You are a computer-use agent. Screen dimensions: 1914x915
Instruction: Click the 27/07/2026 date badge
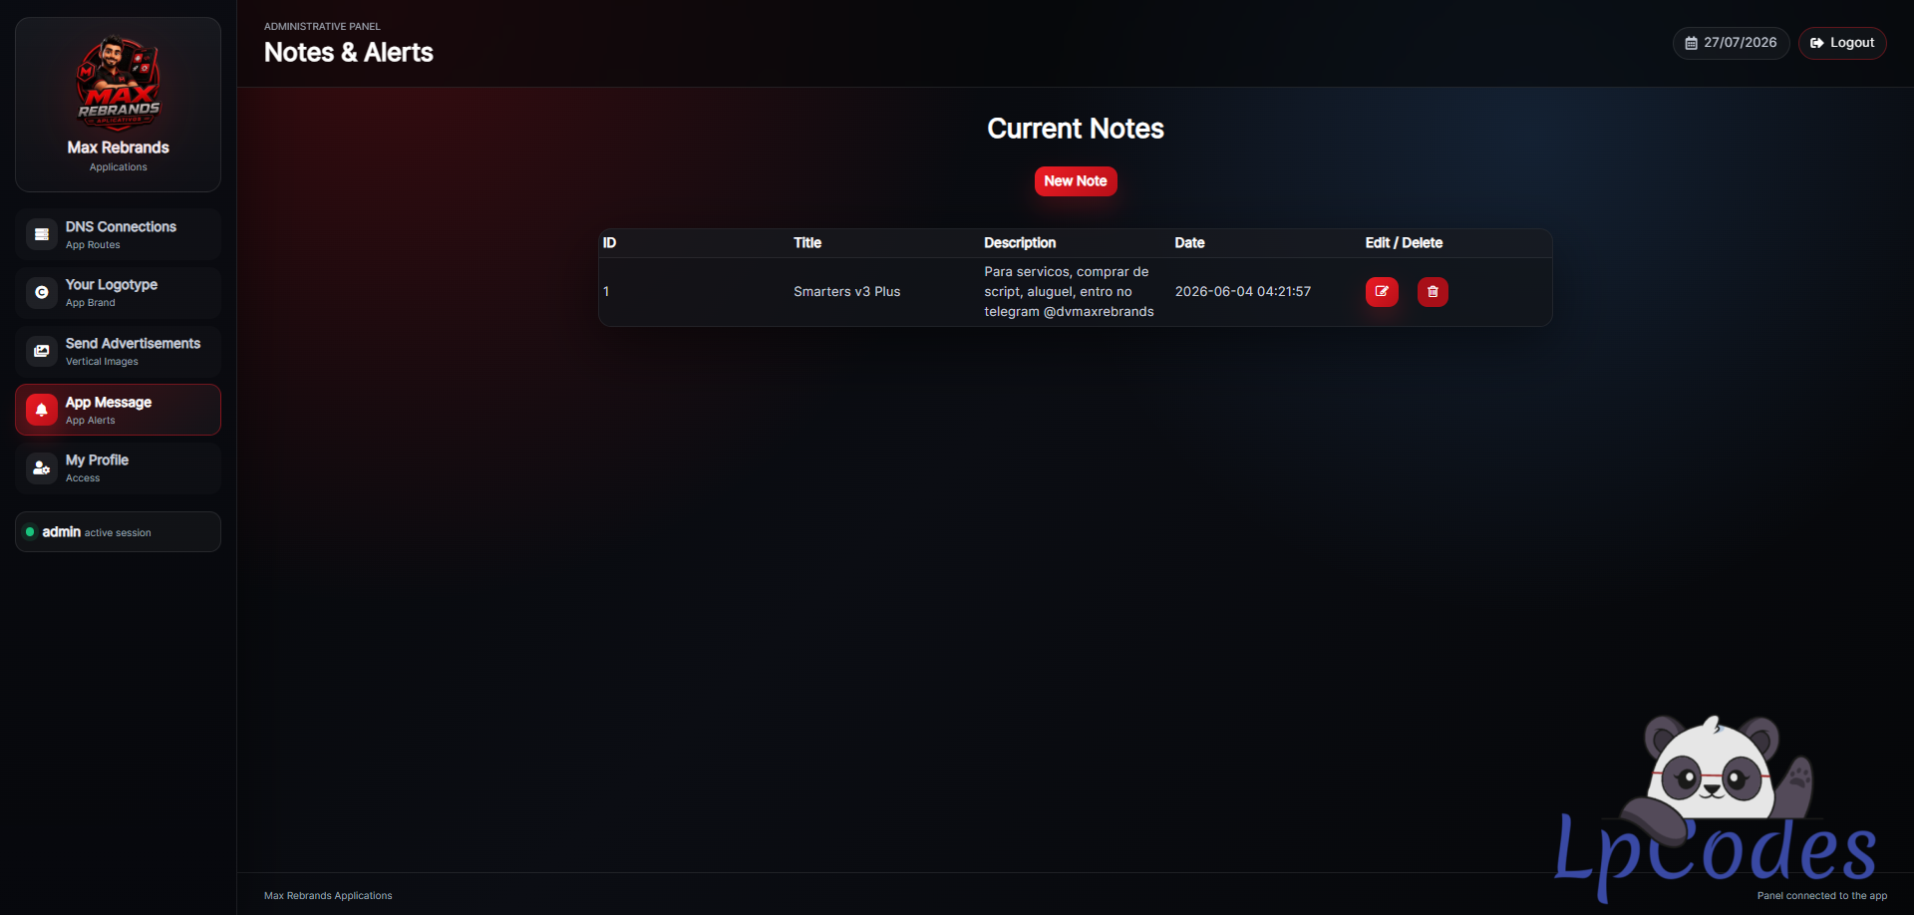[1731, 43]
